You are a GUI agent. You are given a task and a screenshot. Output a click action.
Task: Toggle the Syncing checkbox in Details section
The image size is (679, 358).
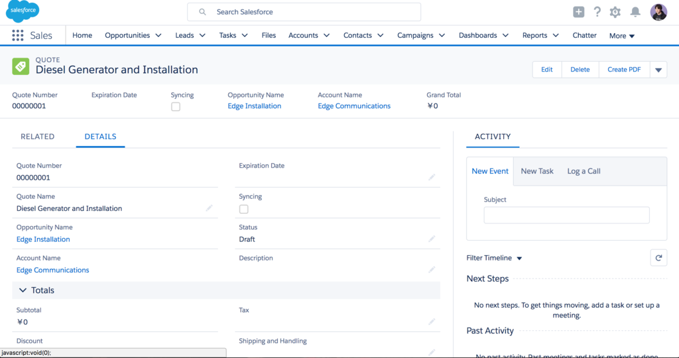244,209
